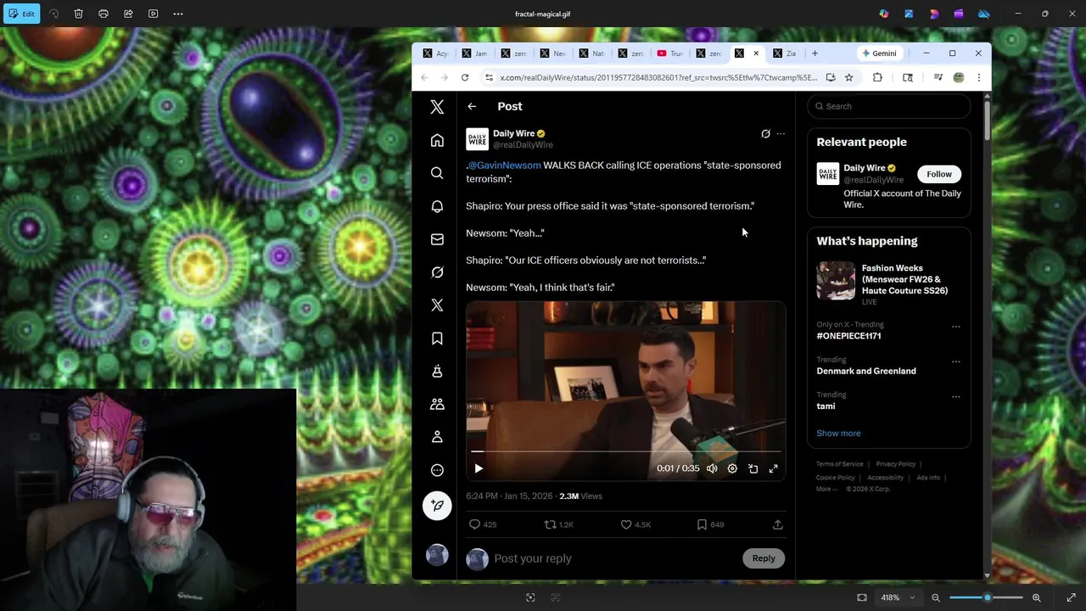Open options for #ONEPIECE1171 trend

(x=955, y=327)
